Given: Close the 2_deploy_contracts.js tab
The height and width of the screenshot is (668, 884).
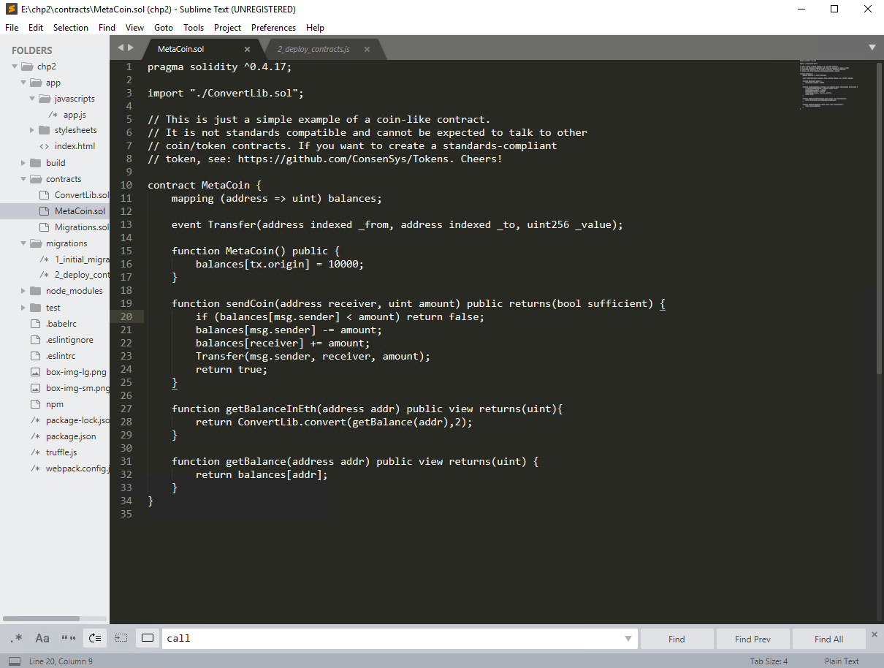Looking at the screenshot, I should [x=367, y=49].
